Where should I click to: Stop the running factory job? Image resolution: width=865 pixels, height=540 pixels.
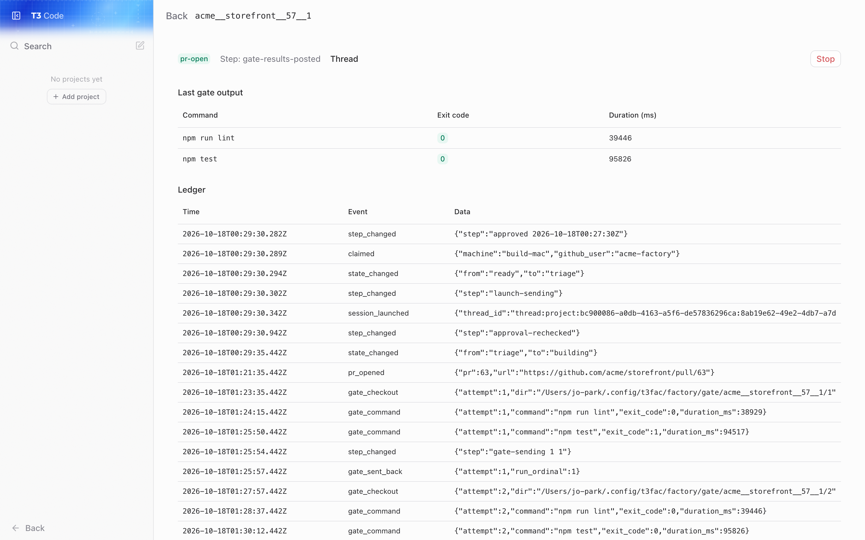(825, 59)
